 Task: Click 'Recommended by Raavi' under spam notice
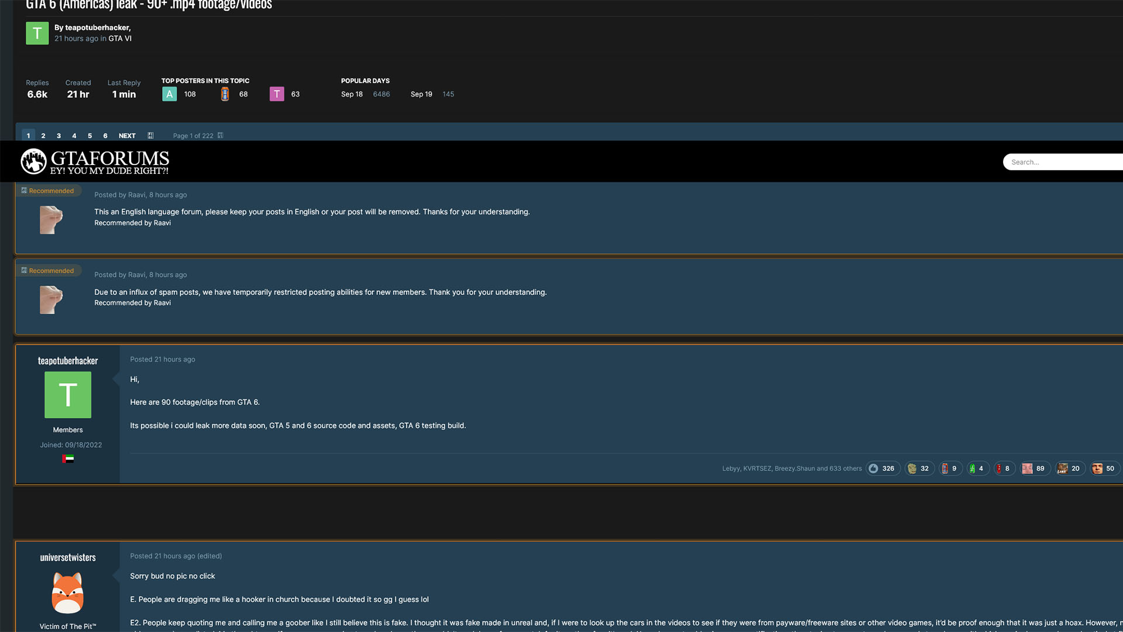pos(133,303)
